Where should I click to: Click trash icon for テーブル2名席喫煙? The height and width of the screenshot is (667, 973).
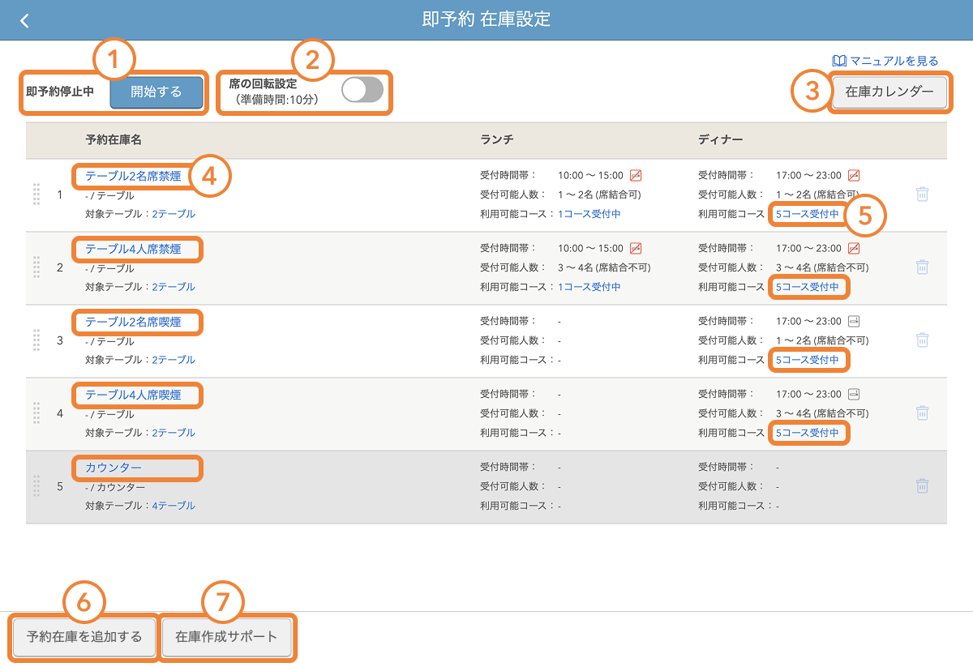click(922, 340)
